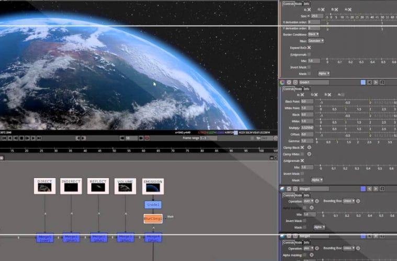Switch to the Info tab in Merge5 panel
Screen dimensions: 397x261
pyautogui.click(x=307, y=195)
